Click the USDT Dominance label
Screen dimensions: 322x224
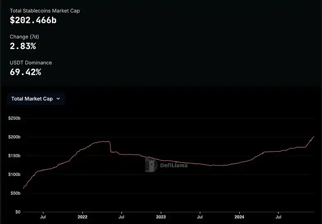point(31,63)
